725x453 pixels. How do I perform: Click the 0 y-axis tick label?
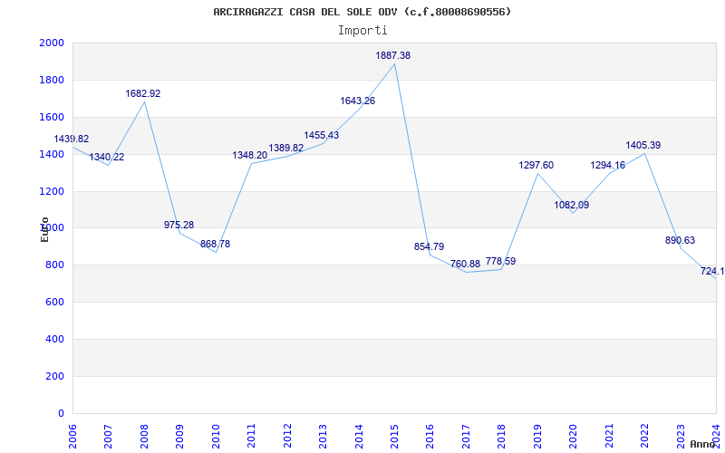[x=61, y=414]
